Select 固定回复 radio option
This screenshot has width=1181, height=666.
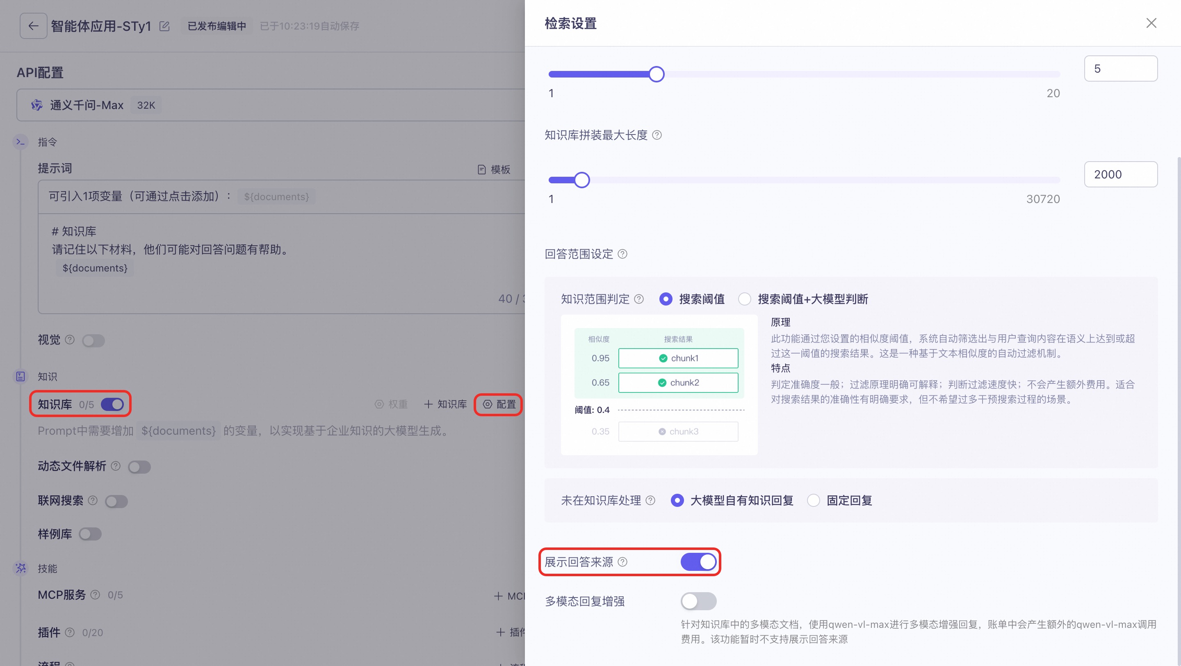coord(813,501)
